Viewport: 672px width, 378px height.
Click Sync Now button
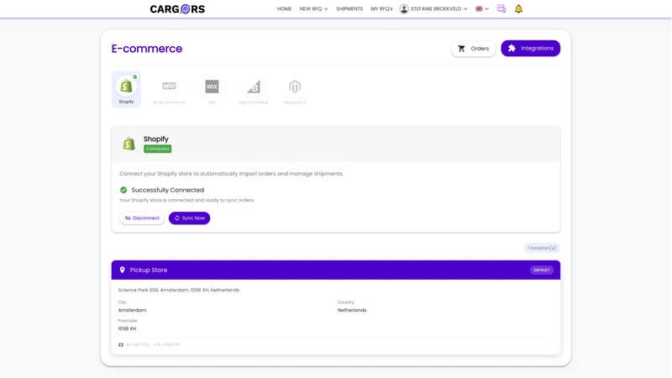[190, 218]
